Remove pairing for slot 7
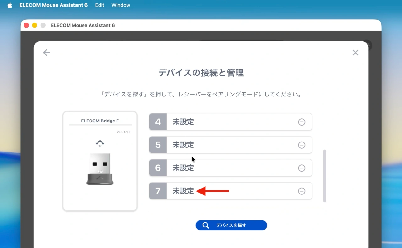This screenshot has height=248, width=402. (301, 191)
